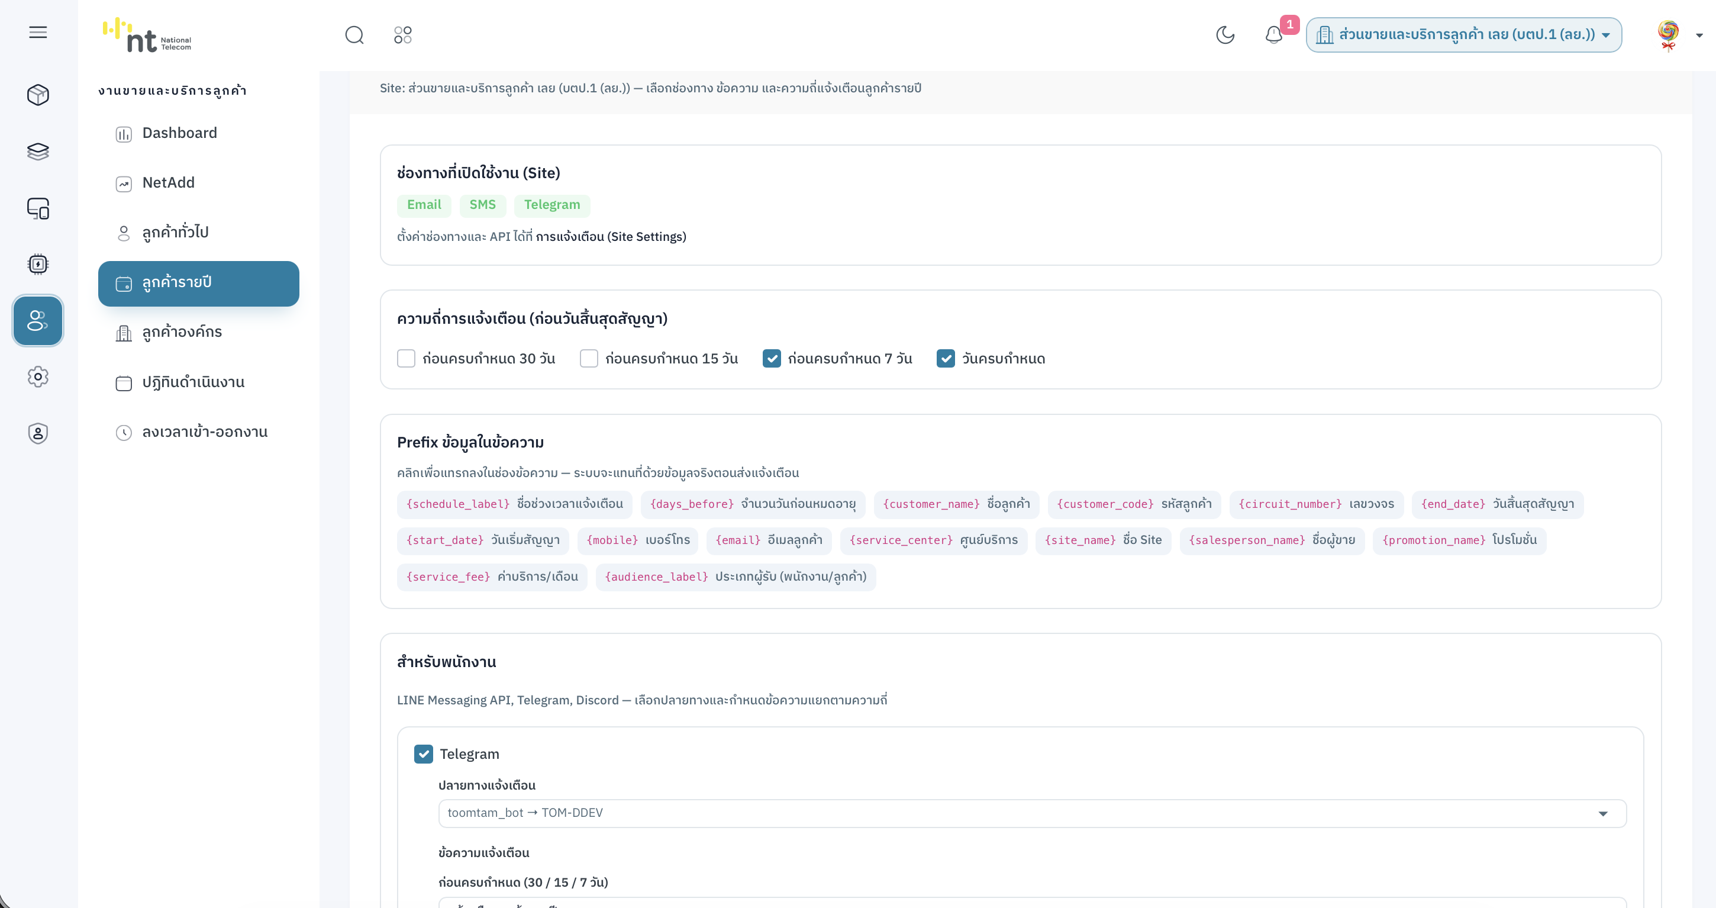Click the chip processor icon in the rail

[x=38, y=265]
